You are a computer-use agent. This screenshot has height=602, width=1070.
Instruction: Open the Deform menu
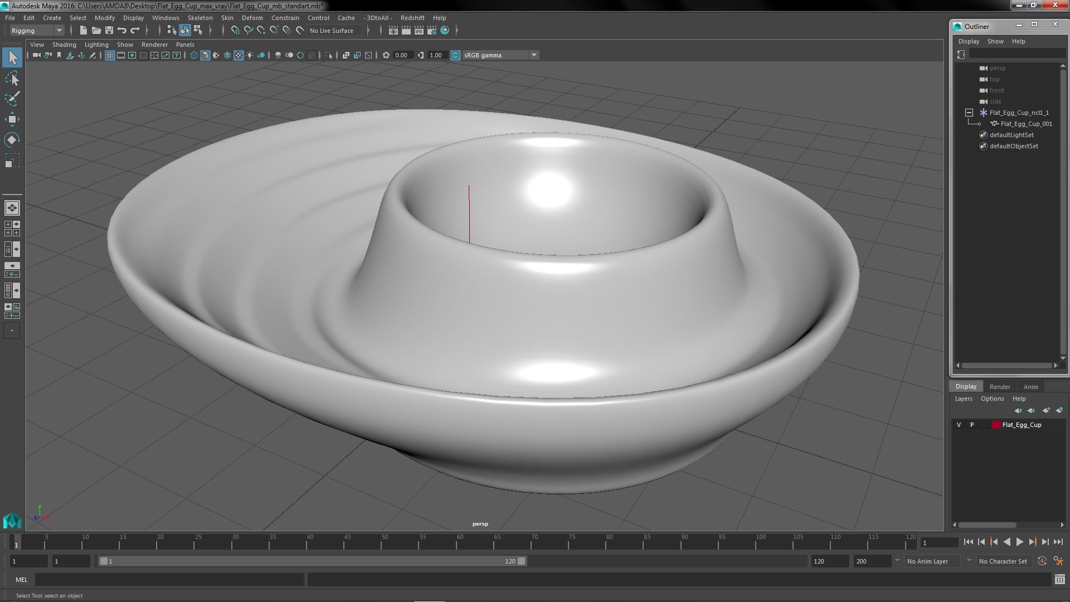click(x=252, y=18)
